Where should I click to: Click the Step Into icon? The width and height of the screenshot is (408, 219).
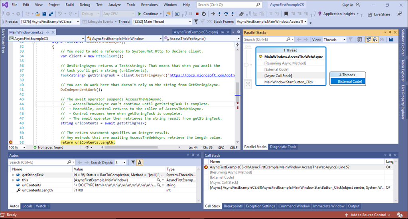coord(219,14)
